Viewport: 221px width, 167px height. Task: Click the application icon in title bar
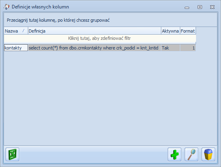6,7
